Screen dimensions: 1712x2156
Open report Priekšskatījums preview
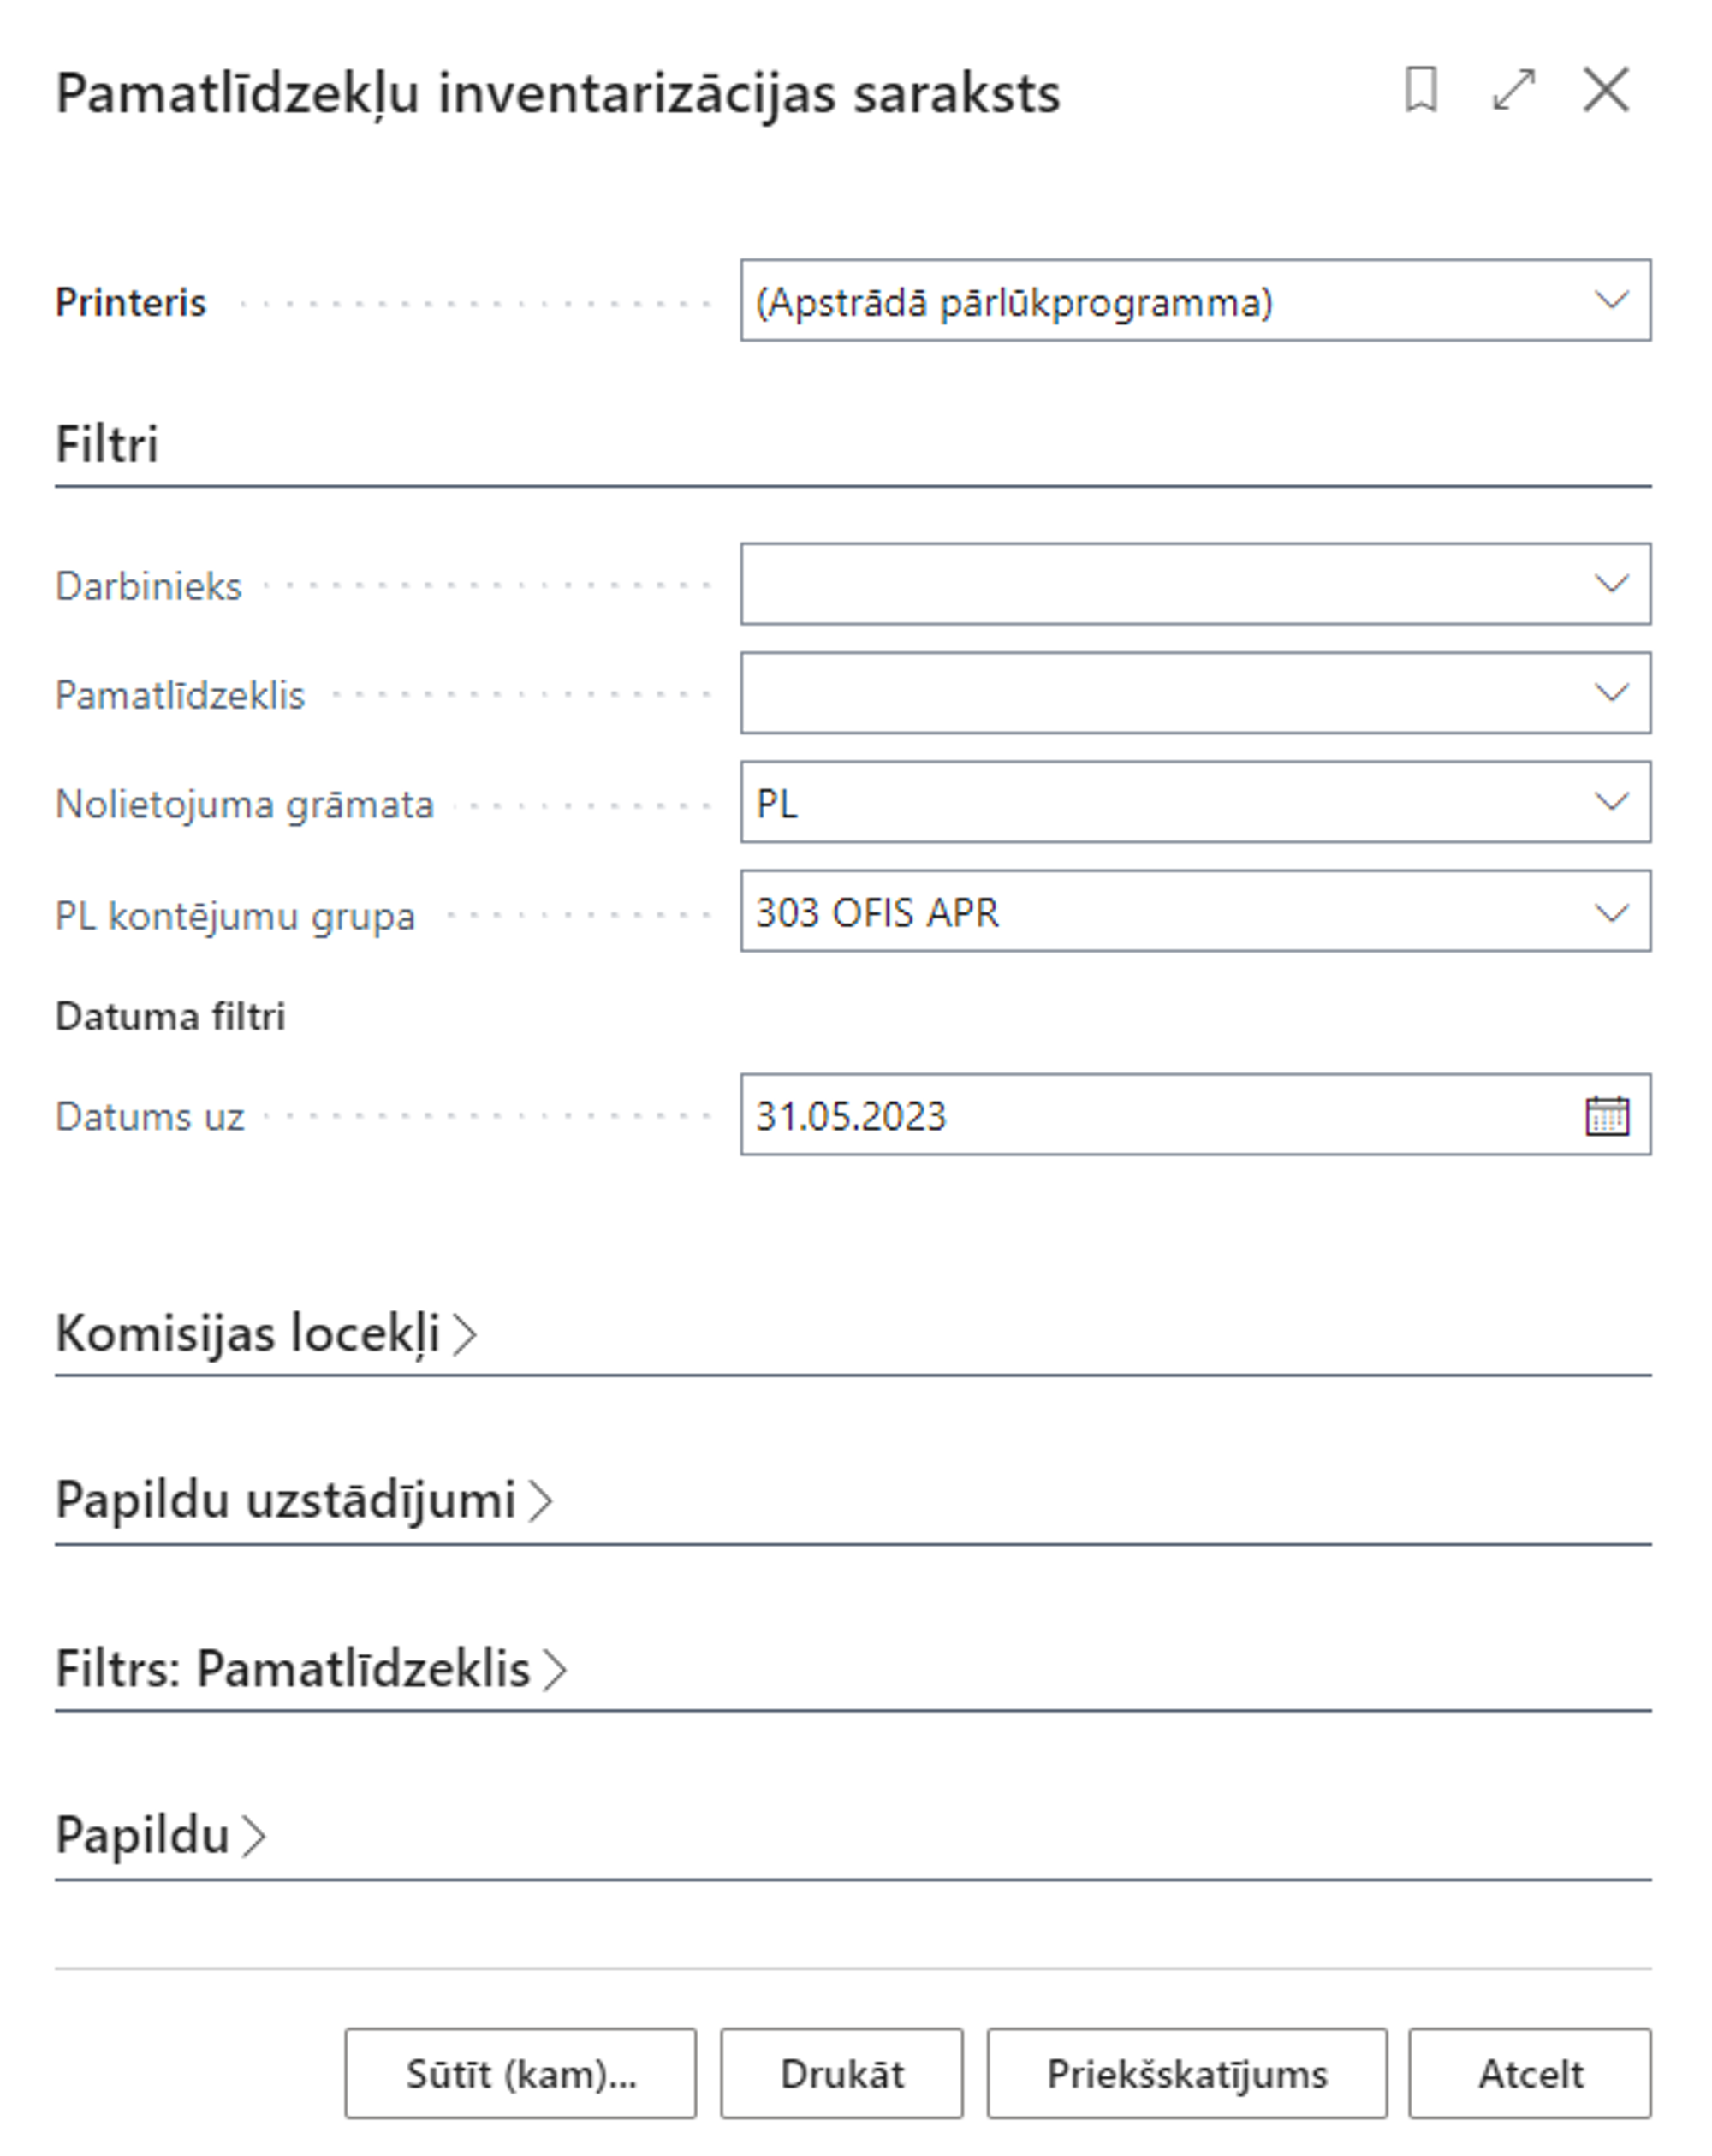pos(1187,2074)
